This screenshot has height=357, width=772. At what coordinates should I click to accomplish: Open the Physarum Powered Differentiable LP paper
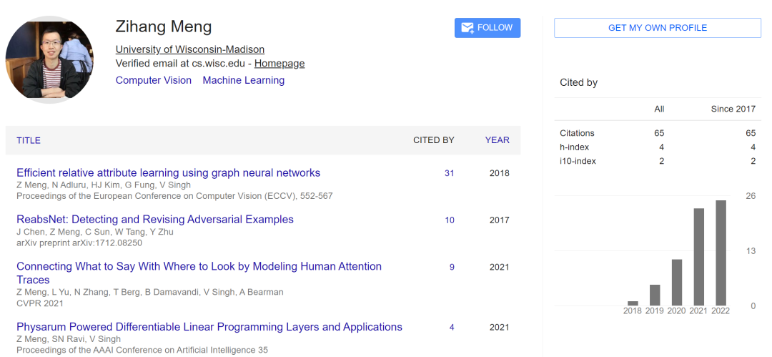(x=209, y=327)
